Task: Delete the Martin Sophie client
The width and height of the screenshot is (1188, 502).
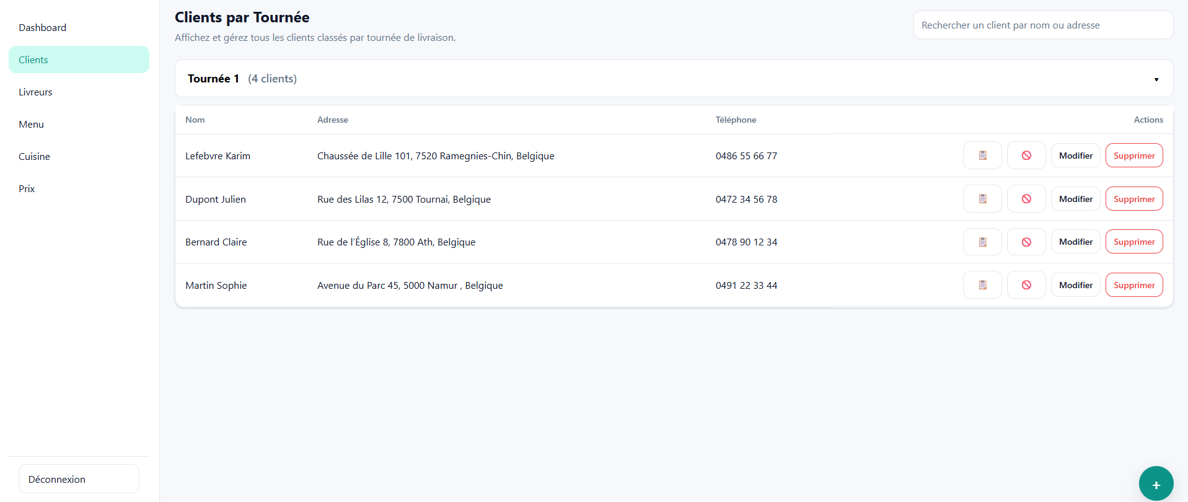Action: 1134,285
